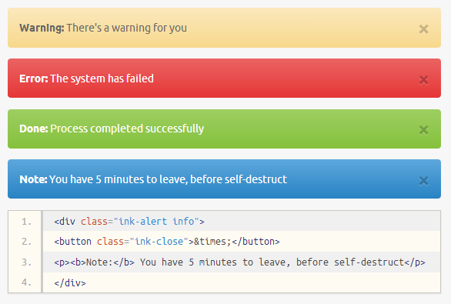Click line number 4 in code gutter

click(26, 282)
